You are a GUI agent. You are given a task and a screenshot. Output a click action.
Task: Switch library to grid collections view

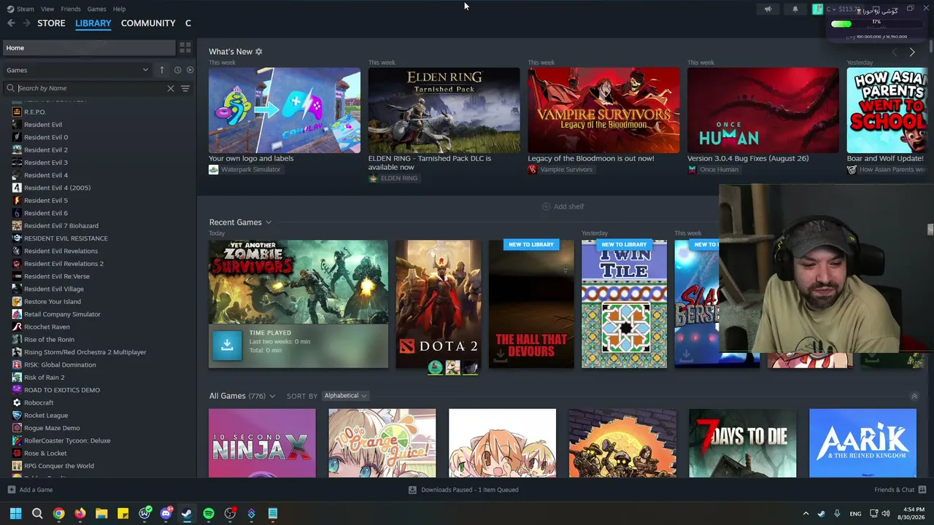pos(185,47)
